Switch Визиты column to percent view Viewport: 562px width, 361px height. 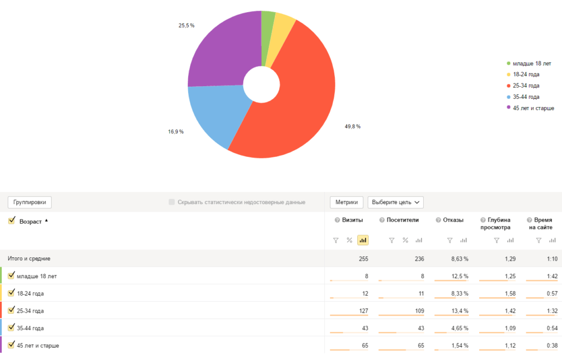coord(349,240)
